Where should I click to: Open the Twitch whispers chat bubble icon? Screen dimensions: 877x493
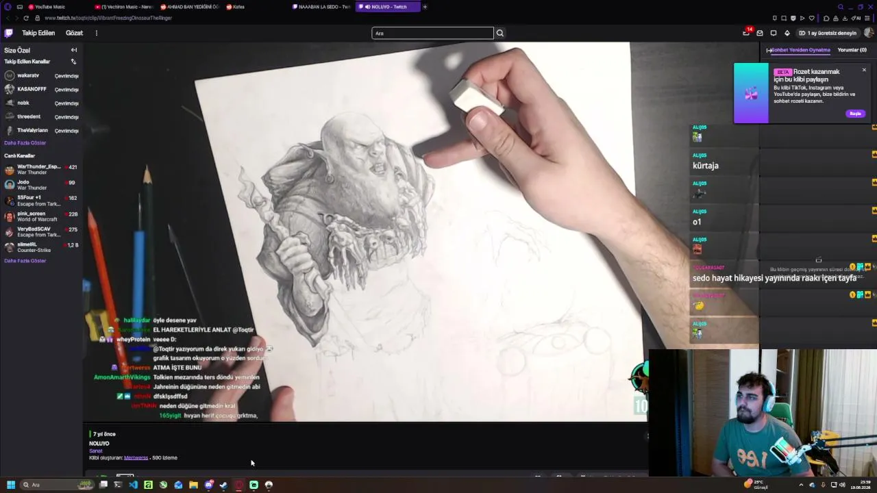tap(774, 33)
